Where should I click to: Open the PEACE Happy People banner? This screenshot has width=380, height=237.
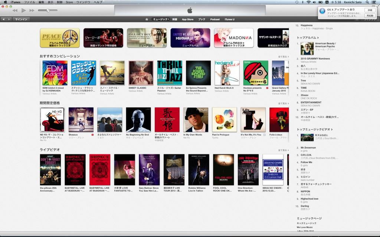[x=60, y=38]
